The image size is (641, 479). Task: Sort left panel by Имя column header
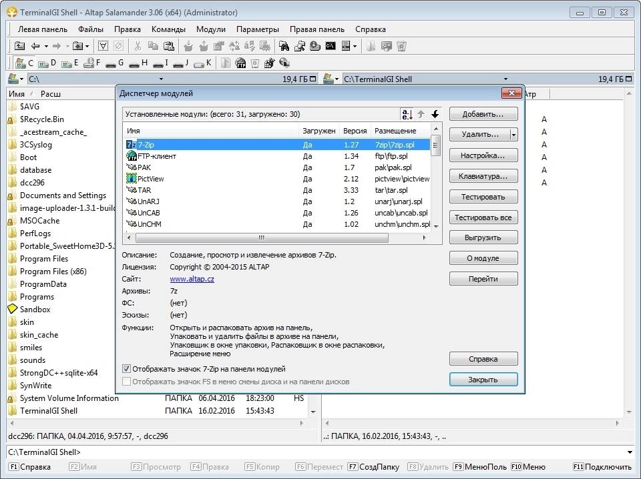(x=16, y=94)
